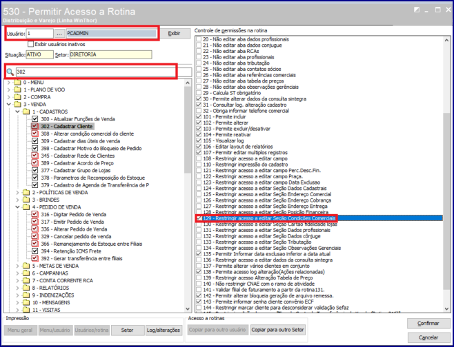
Task: Click the restore-down icon in title bar
Action: 417,10
